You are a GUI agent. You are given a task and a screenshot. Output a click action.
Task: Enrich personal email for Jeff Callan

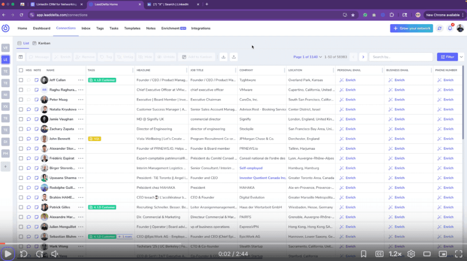pos(348,80)
